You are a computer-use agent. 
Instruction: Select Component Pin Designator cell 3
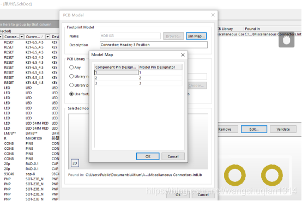click(116, 83)
